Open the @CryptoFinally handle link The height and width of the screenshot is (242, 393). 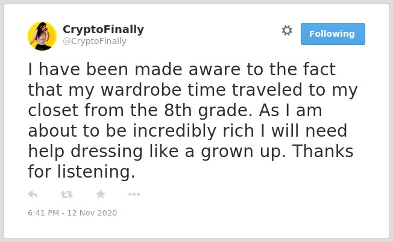[95, 41]
